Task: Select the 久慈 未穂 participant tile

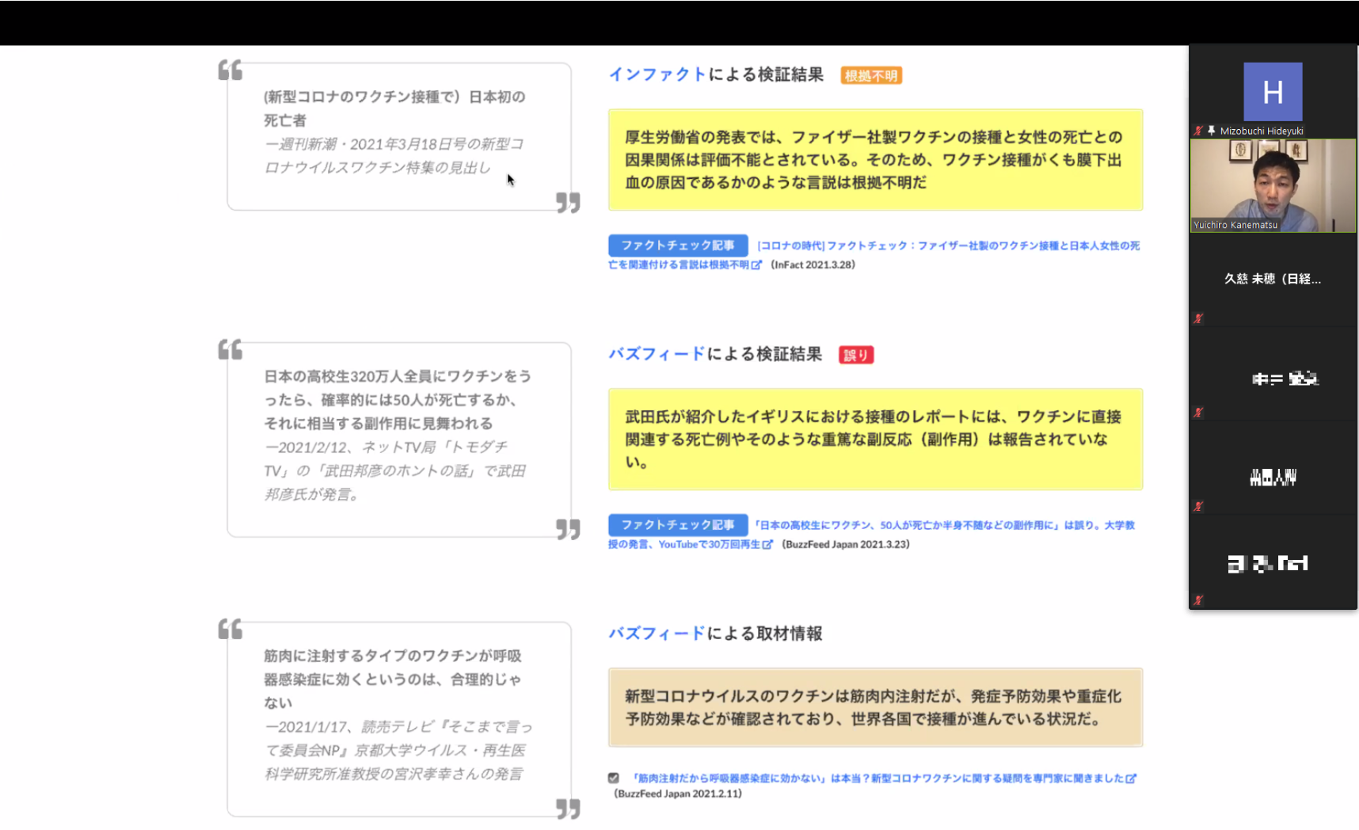Action: tap(1273, 279)
